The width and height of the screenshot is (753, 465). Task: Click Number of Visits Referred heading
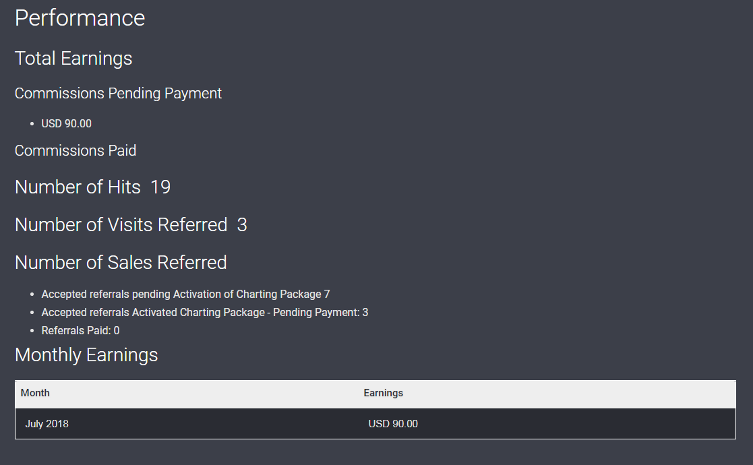click(121, 224)
